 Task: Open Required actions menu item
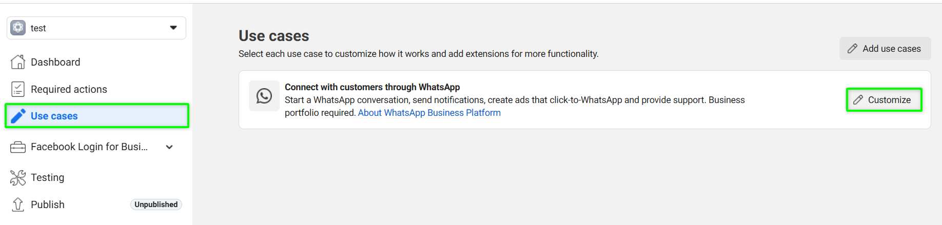tap(69, 89)
